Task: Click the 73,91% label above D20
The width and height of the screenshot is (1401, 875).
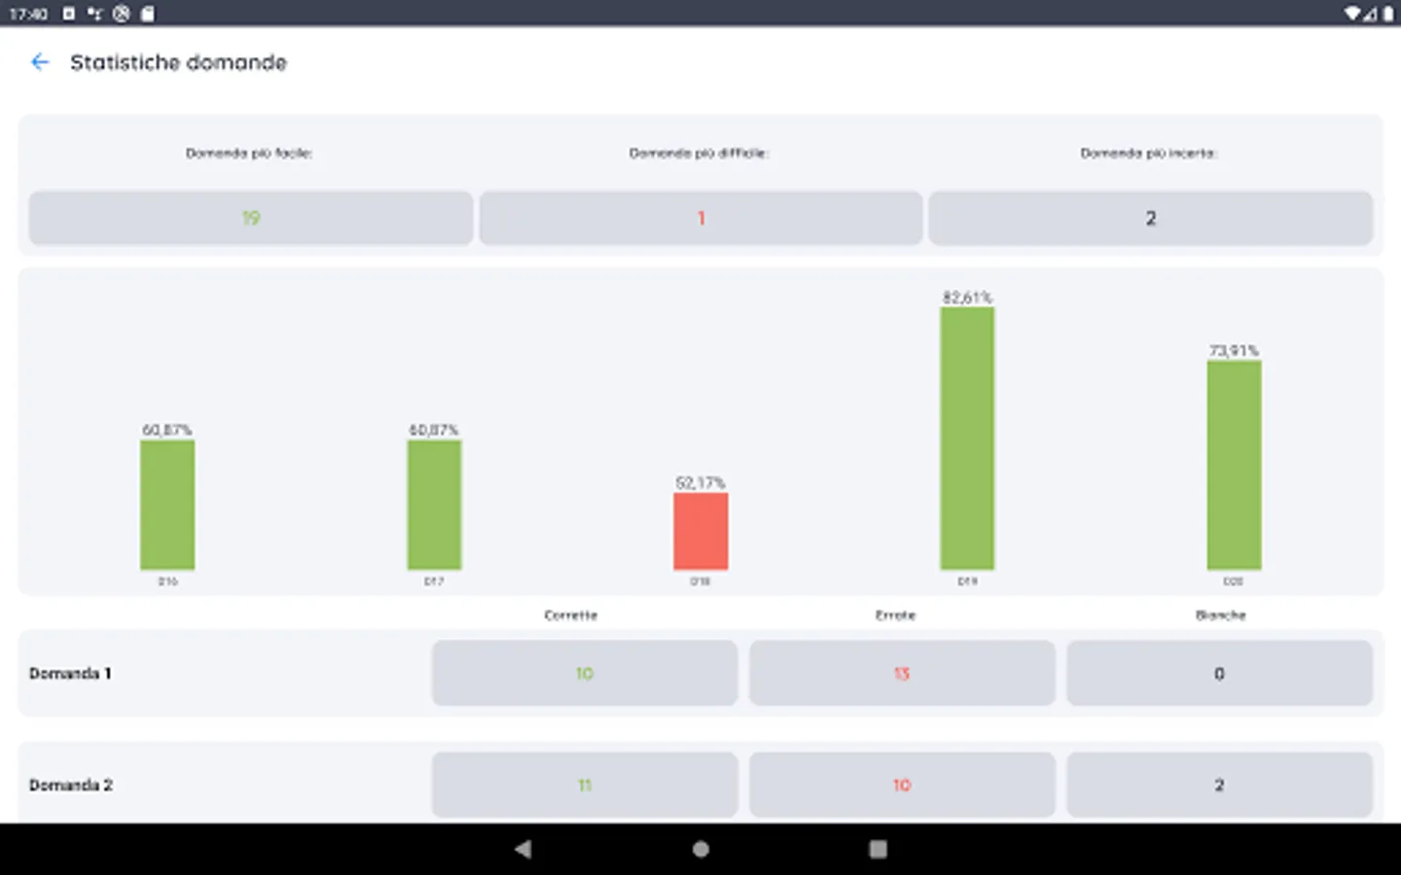Action: (1234, 350)
